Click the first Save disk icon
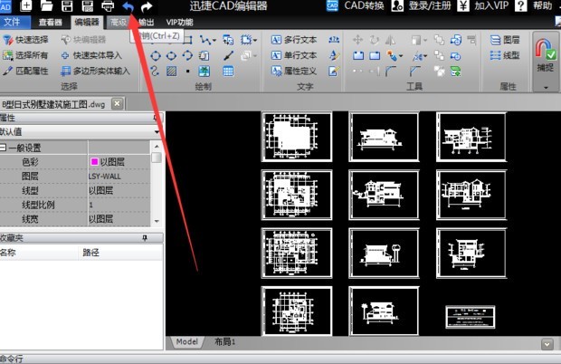This screenshot has height=364, width=561. pos(67,5)
